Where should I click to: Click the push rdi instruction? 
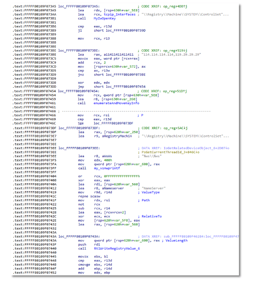coord(89,245)
